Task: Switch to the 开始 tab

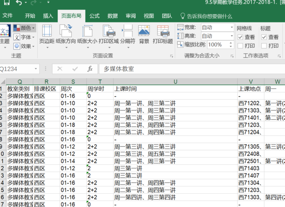Action: [30, 16]
